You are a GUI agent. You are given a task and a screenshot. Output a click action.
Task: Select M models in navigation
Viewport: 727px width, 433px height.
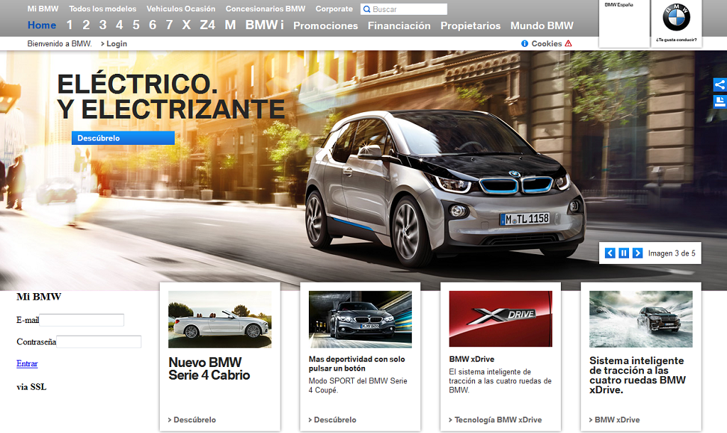[231, 25]
